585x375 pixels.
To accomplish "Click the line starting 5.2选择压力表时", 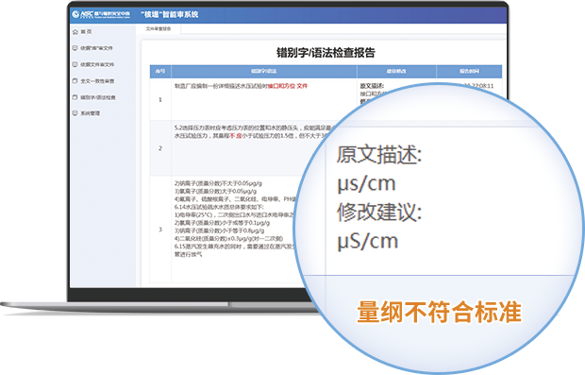I will (x=254, y=128).
